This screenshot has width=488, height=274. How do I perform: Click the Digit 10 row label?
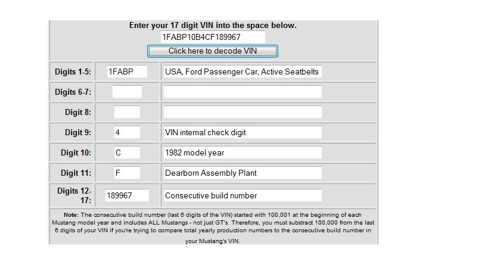76,153
